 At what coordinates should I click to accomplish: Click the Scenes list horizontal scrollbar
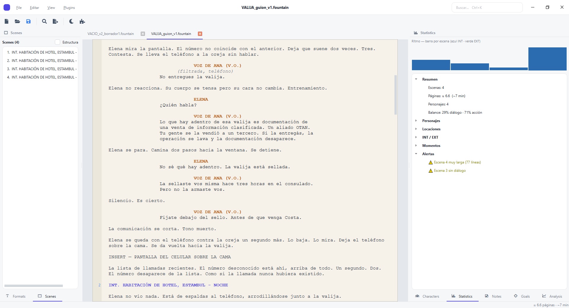pyautogui.click(x=33, y=286)
